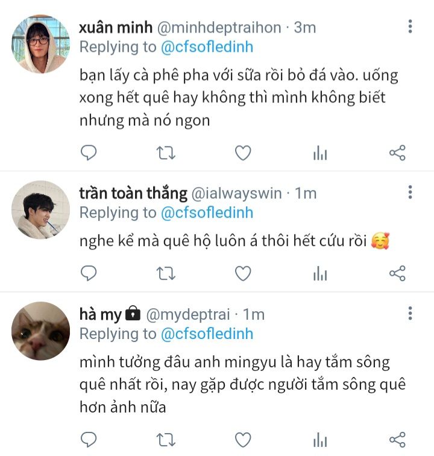Share xuân minh's tweet
The image size is (434, 456).
pos(397,153)
